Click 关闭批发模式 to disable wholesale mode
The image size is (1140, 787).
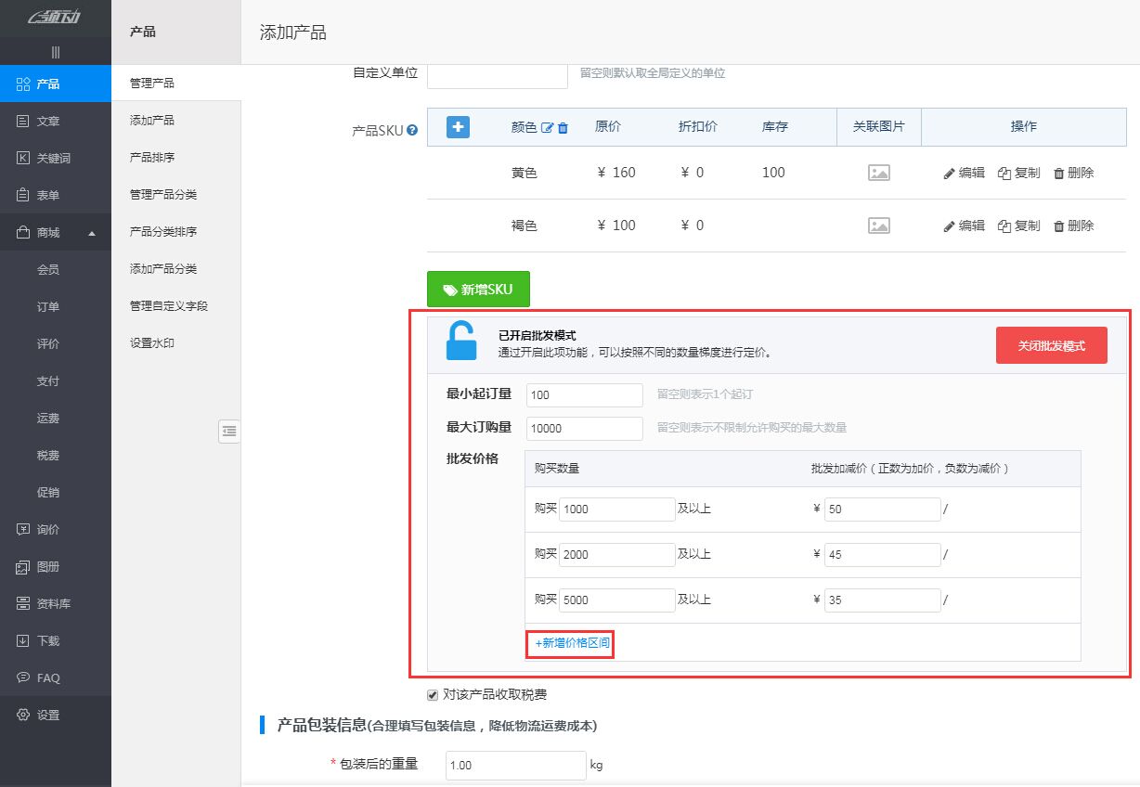tap(1051, 344)
